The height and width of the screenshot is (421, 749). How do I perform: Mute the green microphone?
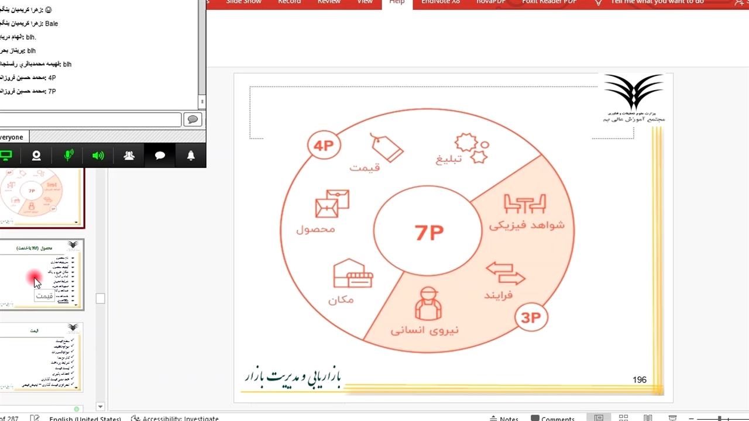(x=68, y=156)
